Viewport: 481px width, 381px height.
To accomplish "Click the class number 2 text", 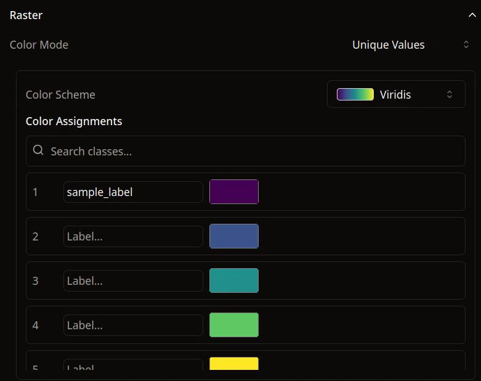I will tap(35, 236).
